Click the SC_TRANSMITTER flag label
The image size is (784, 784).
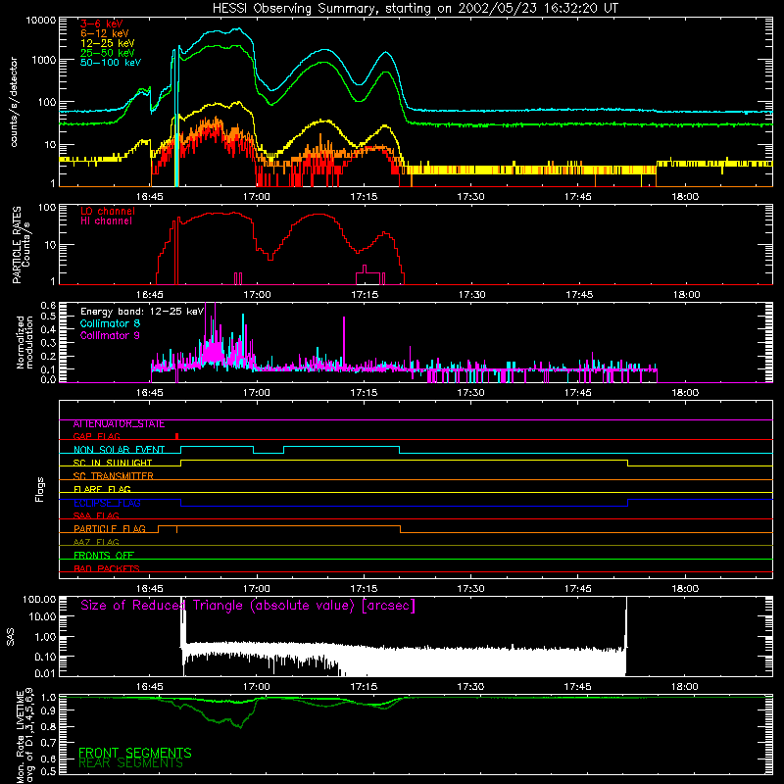point(114,476)
